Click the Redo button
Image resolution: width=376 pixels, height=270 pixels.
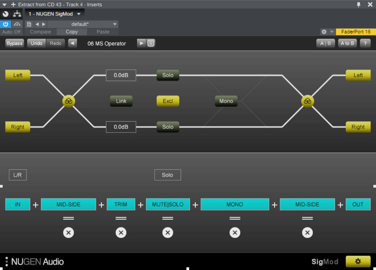tap(55, 43)
